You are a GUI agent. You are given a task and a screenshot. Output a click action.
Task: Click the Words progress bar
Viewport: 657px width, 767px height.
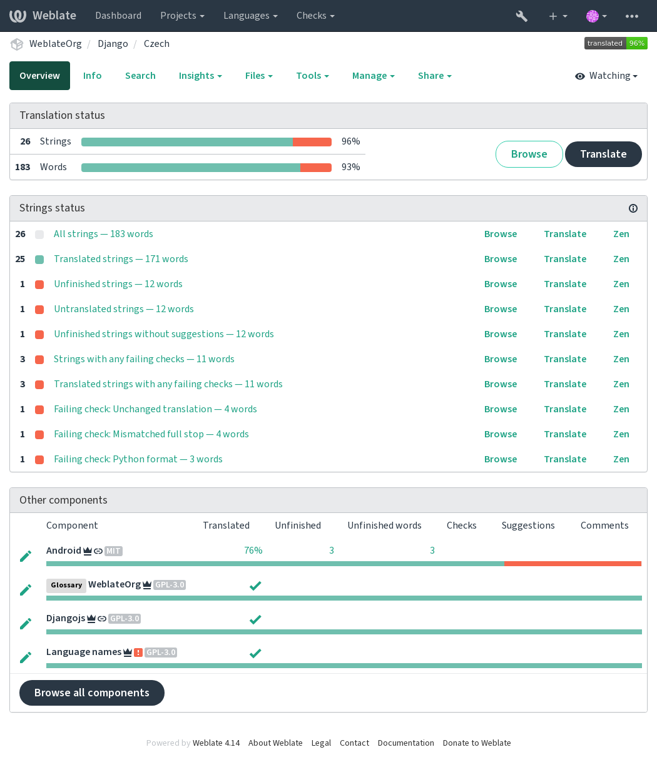pos(206,168)
